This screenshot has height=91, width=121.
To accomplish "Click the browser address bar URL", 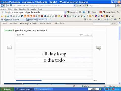I will 43,6.
